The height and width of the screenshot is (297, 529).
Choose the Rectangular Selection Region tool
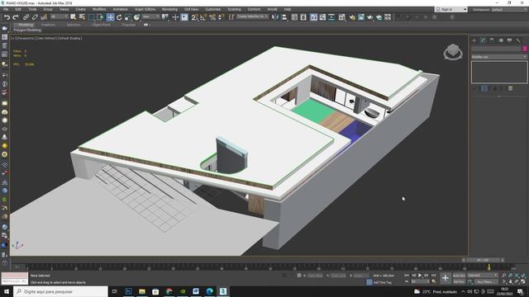(91, 17)
